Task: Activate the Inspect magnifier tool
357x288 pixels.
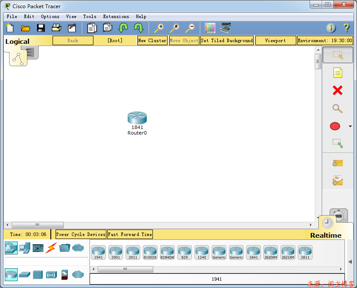Action: click(338, 108)
